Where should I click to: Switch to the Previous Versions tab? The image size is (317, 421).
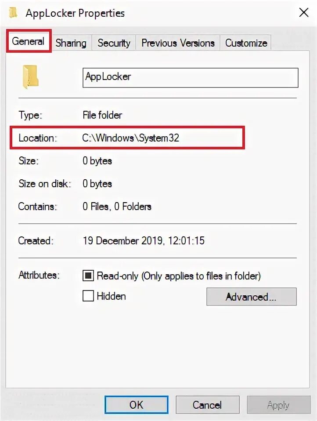pos(178,43)
